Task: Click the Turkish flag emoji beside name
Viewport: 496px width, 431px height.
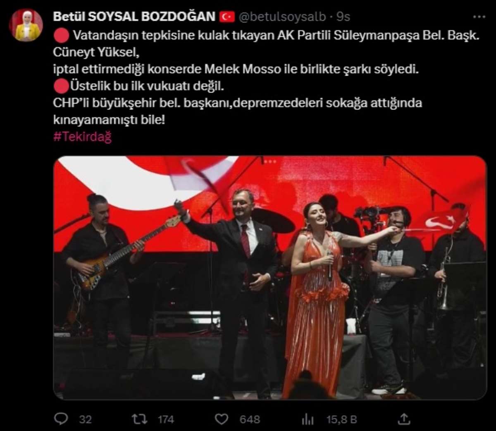Action: click(227, 17)
